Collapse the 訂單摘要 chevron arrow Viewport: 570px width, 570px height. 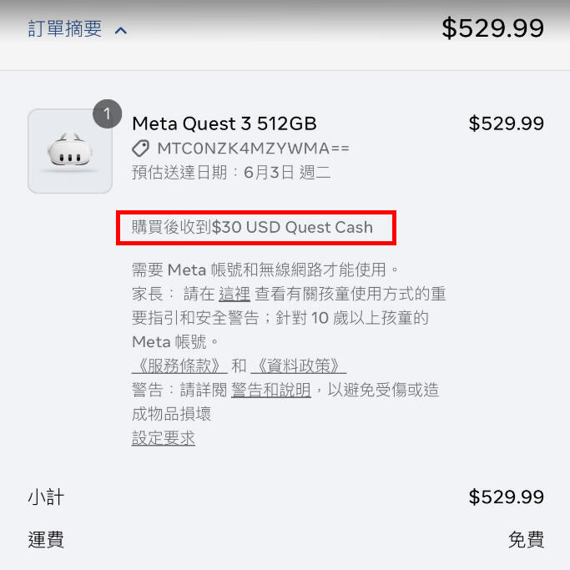121,31
